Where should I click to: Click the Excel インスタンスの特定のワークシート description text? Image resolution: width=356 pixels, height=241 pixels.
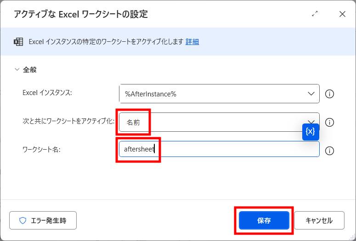(x=106, y=42)
